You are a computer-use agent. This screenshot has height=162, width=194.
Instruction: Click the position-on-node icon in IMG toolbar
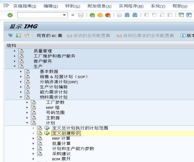[18, 36]
